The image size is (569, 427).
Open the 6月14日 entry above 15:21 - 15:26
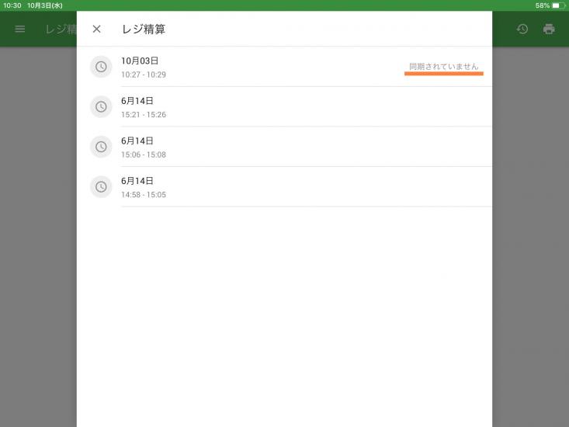137,101
